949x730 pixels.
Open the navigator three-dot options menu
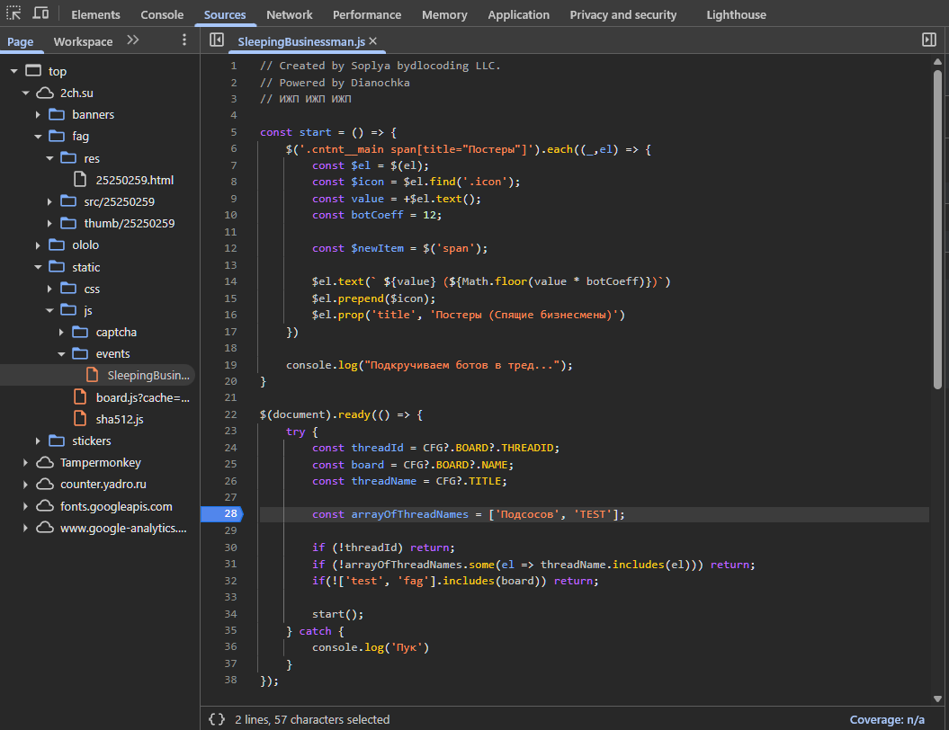click(x=184, y=40)
